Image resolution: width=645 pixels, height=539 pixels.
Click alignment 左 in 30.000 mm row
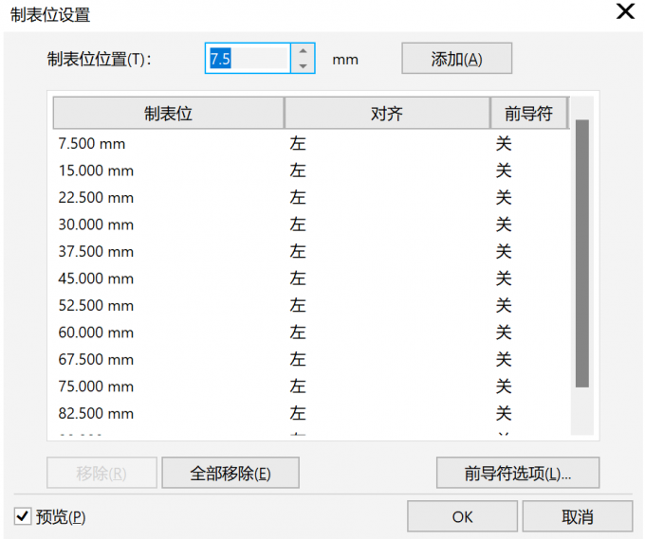pyautogui.click(x=298, y=225)
